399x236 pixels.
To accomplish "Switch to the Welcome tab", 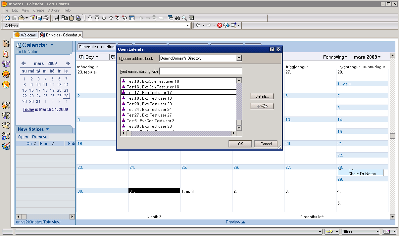I will click(25, 35).
